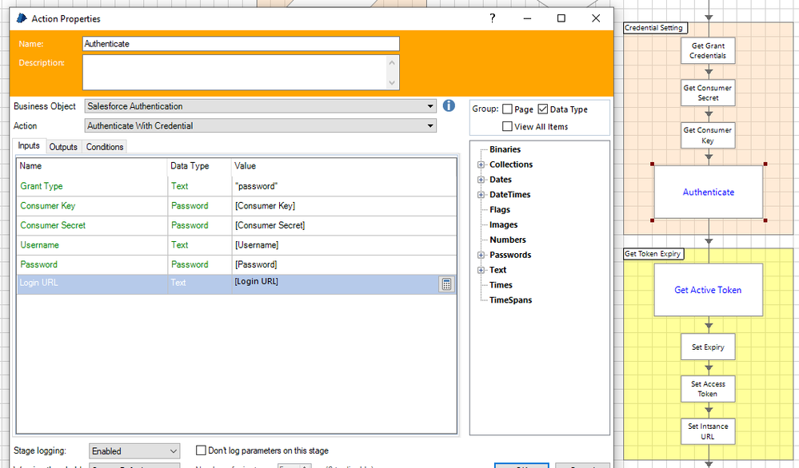Click the Name input field

click(241, 44)
